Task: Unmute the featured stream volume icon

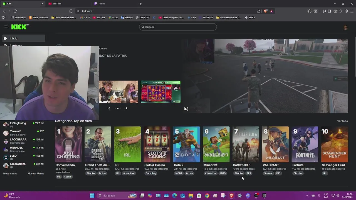Action: (186, 109)
